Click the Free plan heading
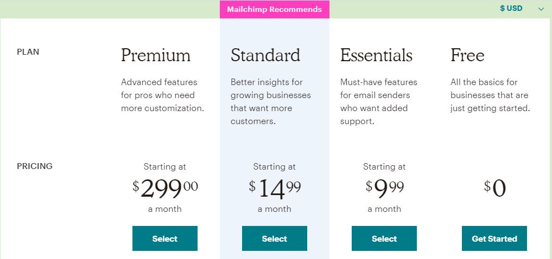552x259 pixels. pos(467,55)
